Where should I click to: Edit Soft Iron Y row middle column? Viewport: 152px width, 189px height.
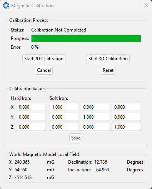(x=95, y=117)
